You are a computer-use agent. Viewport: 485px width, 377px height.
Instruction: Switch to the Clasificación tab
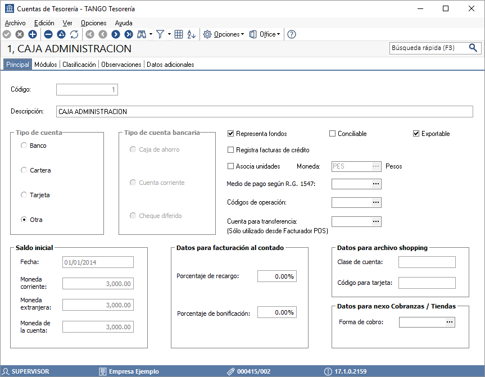click(x=79, y=65)
